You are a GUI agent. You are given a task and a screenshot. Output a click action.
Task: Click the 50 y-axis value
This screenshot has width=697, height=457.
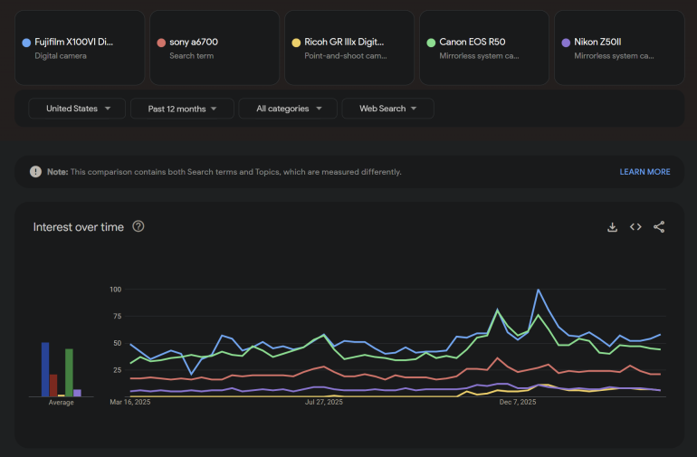tap(118, 343)
